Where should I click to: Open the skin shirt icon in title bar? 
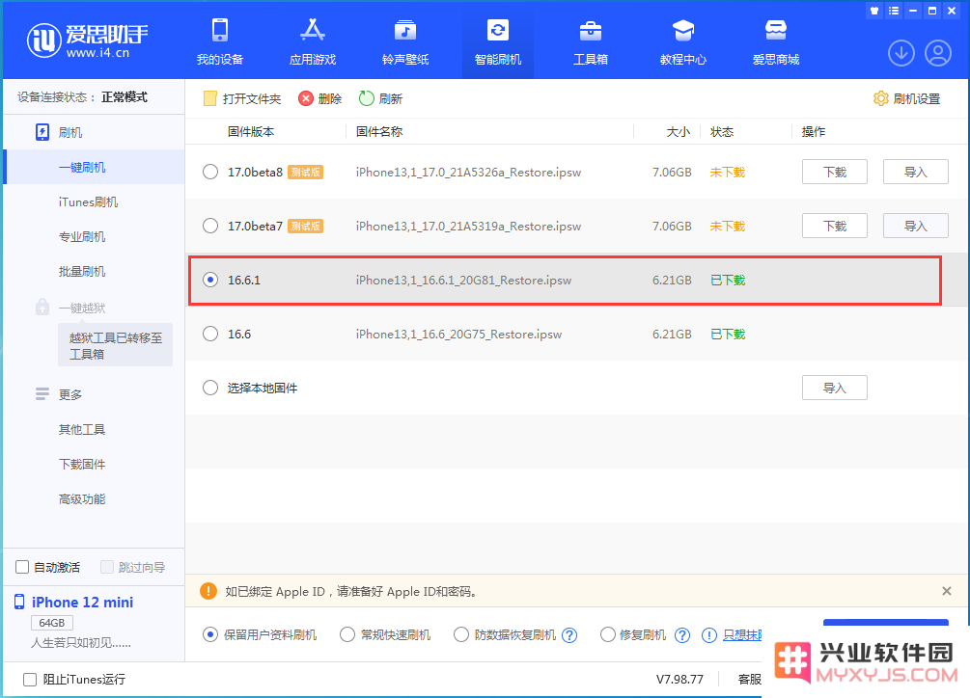[x=874, y=11]
